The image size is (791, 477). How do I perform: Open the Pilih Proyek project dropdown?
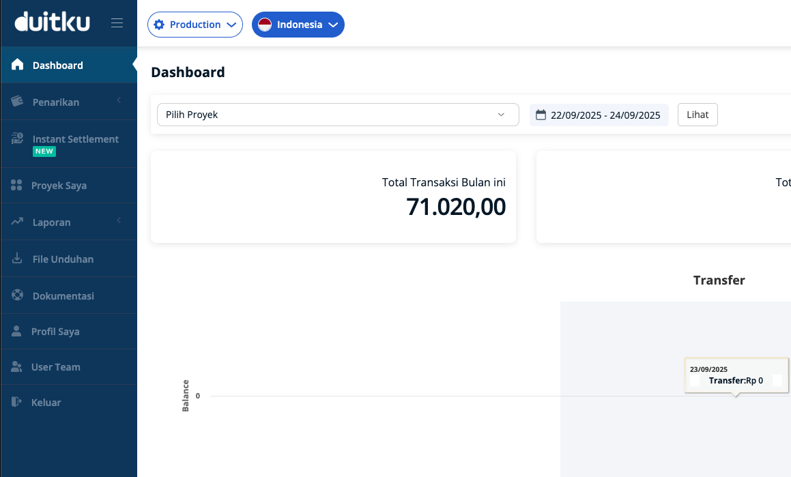coord(338,115)
